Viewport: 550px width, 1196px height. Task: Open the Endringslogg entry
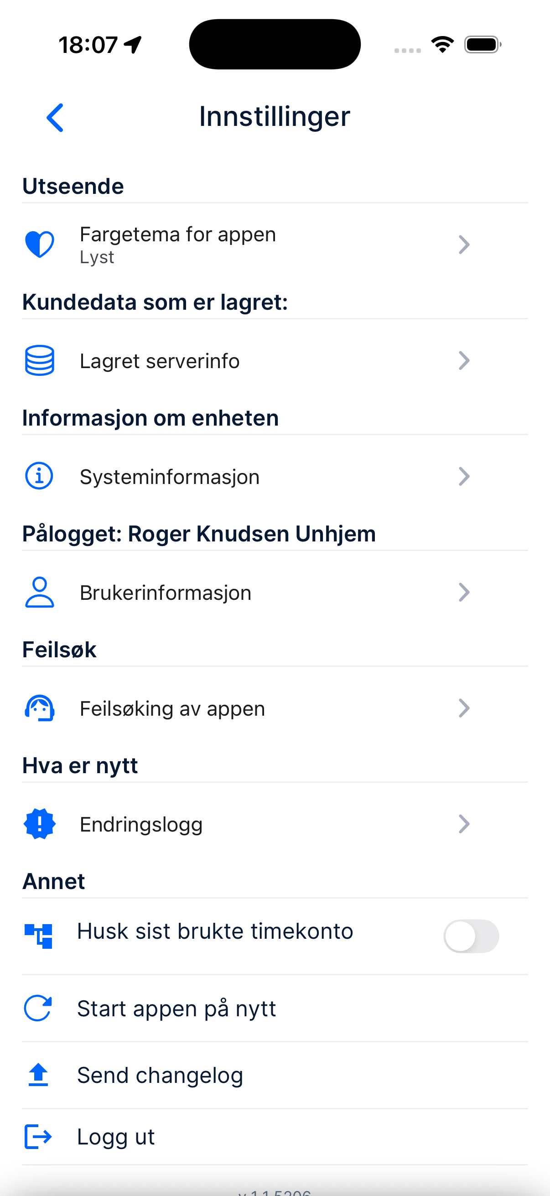pyautogui.click(x=141, y=825)
